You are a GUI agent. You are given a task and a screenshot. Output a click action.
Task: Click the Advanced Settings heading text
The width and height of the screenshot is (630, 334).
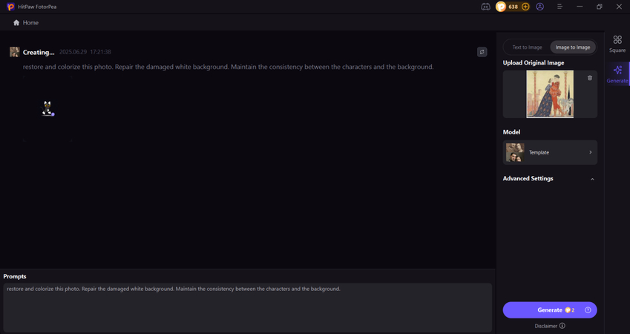[528, 178]
